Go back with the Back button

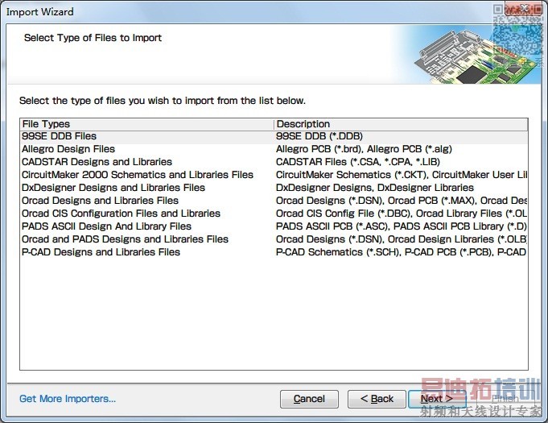coord(377,399)
